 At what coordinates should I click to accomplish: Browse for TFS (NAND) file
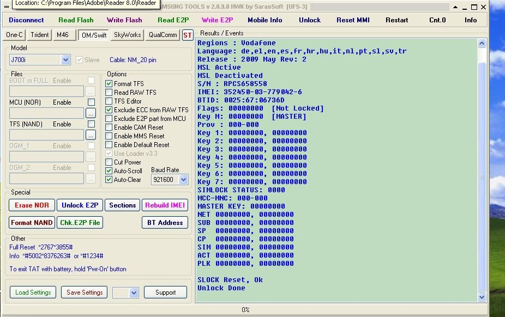click(x=91, y=135)
